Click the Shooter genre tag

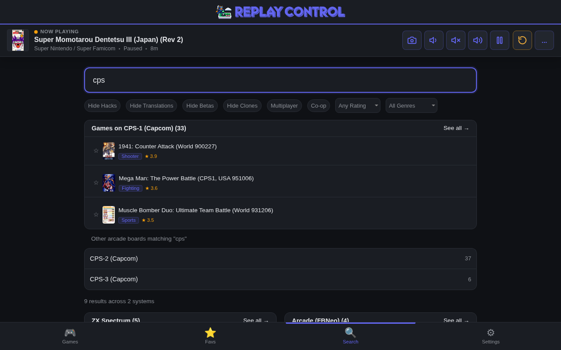[130, 156]
